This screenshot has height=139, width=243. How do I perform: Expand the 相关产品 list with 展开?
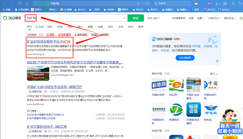tap(214, 74)
